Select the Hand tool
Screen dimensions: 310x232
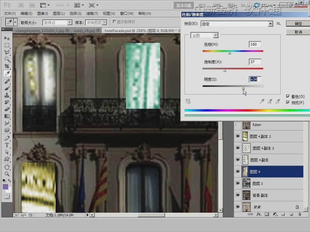click(x=7, y=167)
